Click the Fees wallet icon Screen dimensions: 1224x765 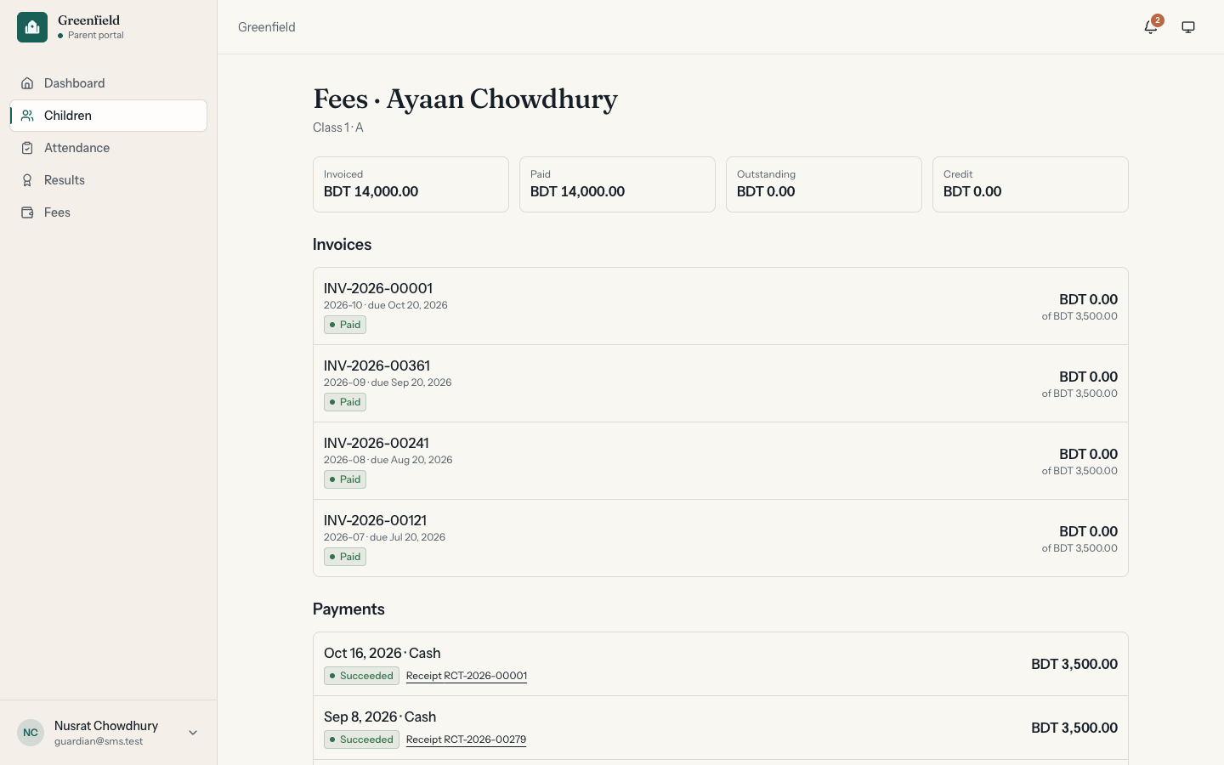pyautogui.click(x=27, y=212)
